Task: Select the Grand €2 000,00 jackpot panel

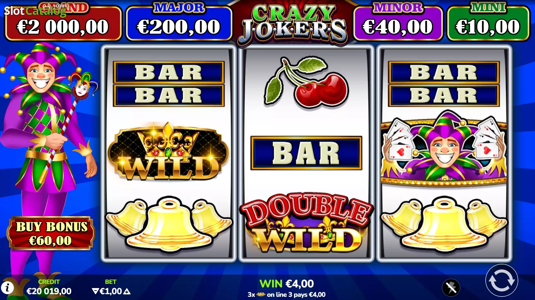Action: (63, 23)
